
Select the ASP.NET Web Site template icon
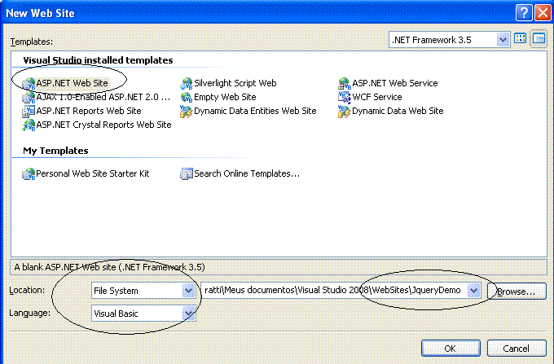[x=29, y=84]
